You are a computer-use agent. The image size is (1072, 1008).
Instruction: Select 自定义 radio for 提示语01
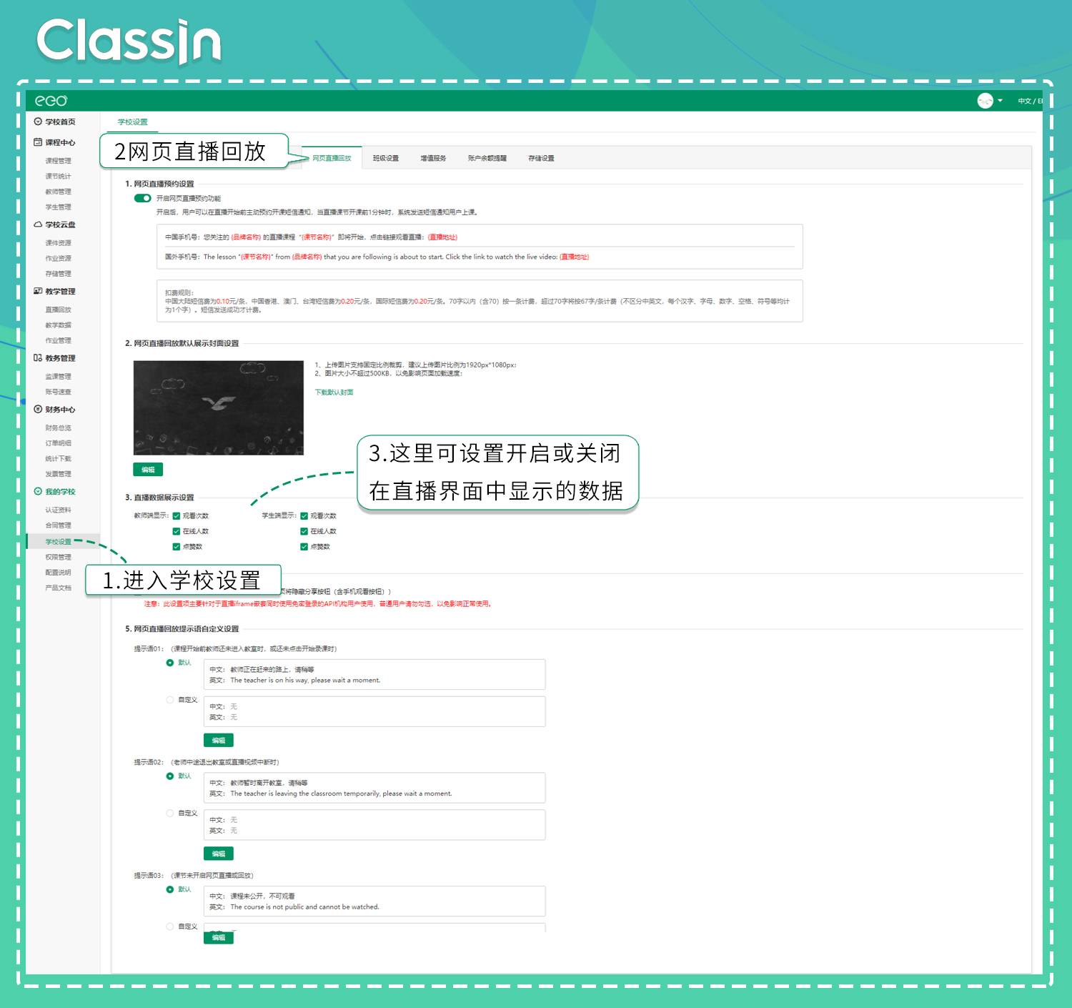click(170, 700)
